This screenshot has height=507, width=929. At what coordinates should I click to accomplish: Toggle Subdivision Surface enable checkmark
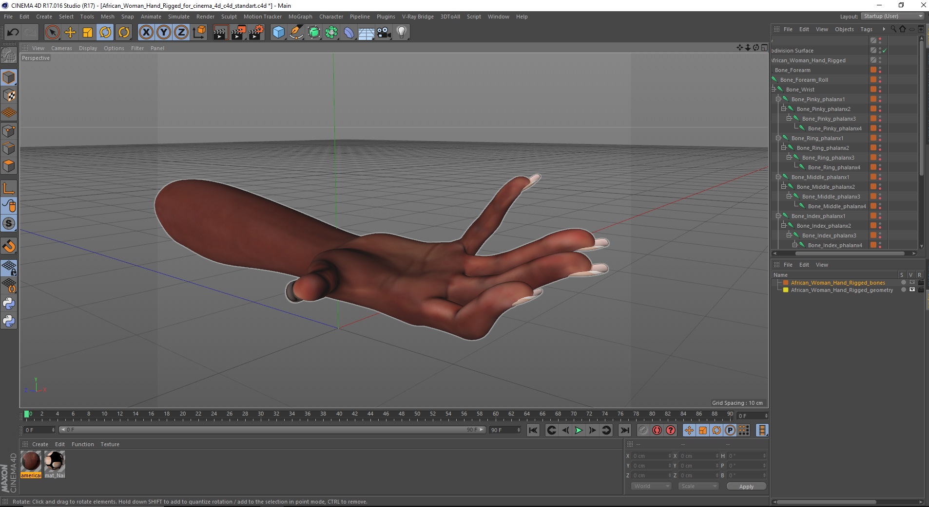(x=885, y=51)
